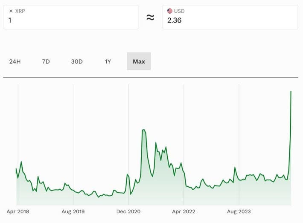
Task: Click the USD amount value 2.36
Action: coord(175,20)
